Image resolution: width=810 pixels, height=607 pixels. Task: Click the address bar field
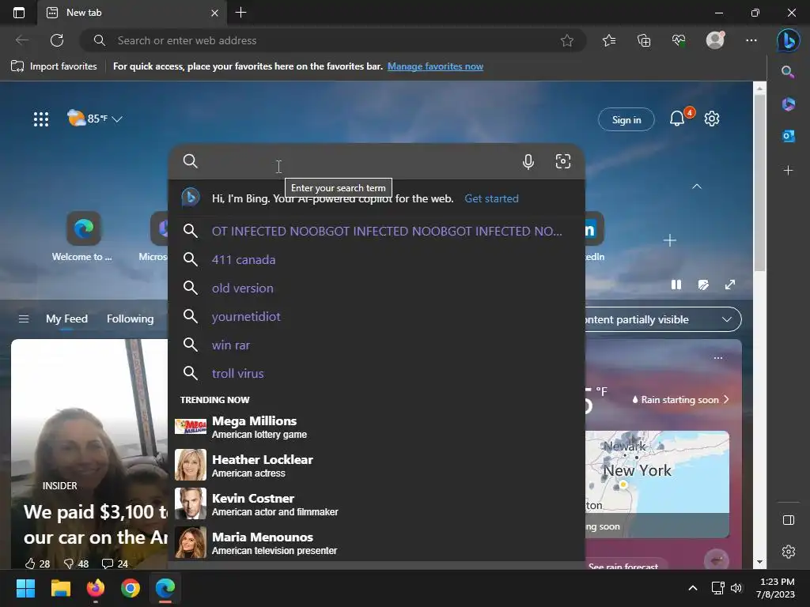[333, 40]
